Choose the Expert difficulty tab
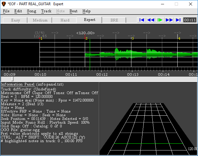The height and width of the screenshot is (156, 198). tap(89, 20)
